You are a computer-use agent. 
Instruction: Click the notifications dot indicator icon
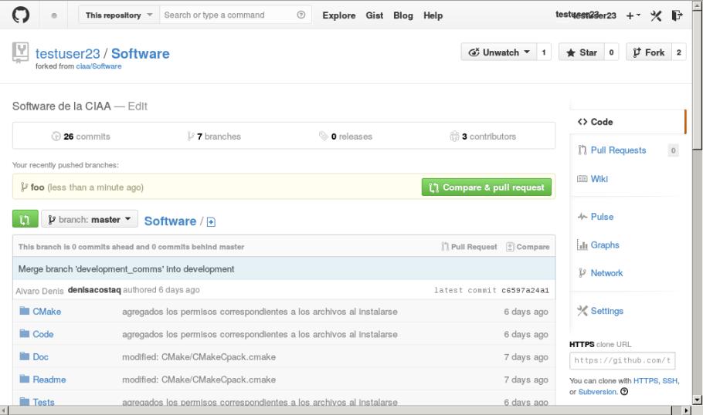(54, 15)
